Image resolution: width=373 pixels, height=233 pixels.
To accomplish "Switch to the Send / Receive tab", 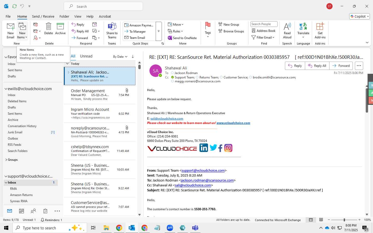I will tap(43, 16).
